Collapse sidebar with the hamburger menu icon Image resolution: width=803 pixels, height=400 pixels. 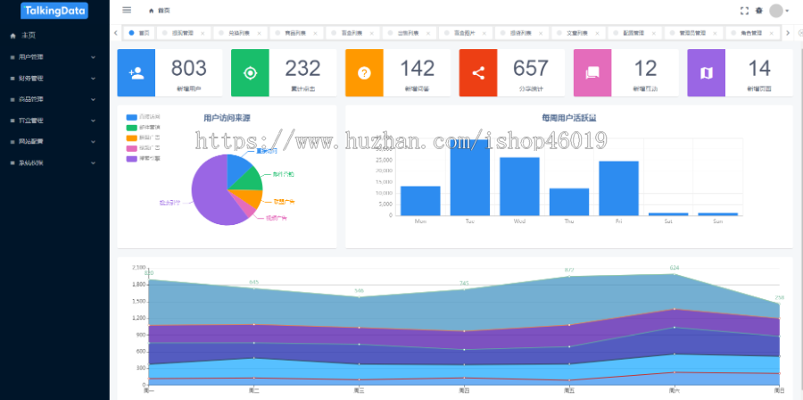click(127, 10)
